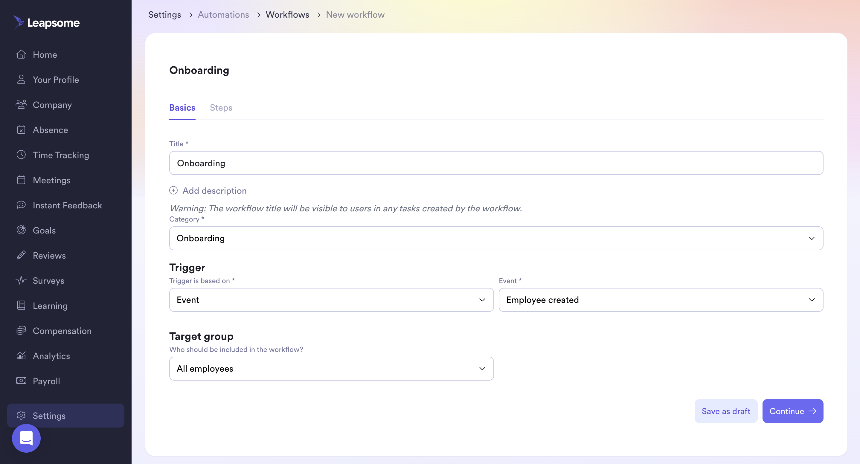Click Save as draft button
The width and height of the screenshot is (860, 464).
point(726,411)
